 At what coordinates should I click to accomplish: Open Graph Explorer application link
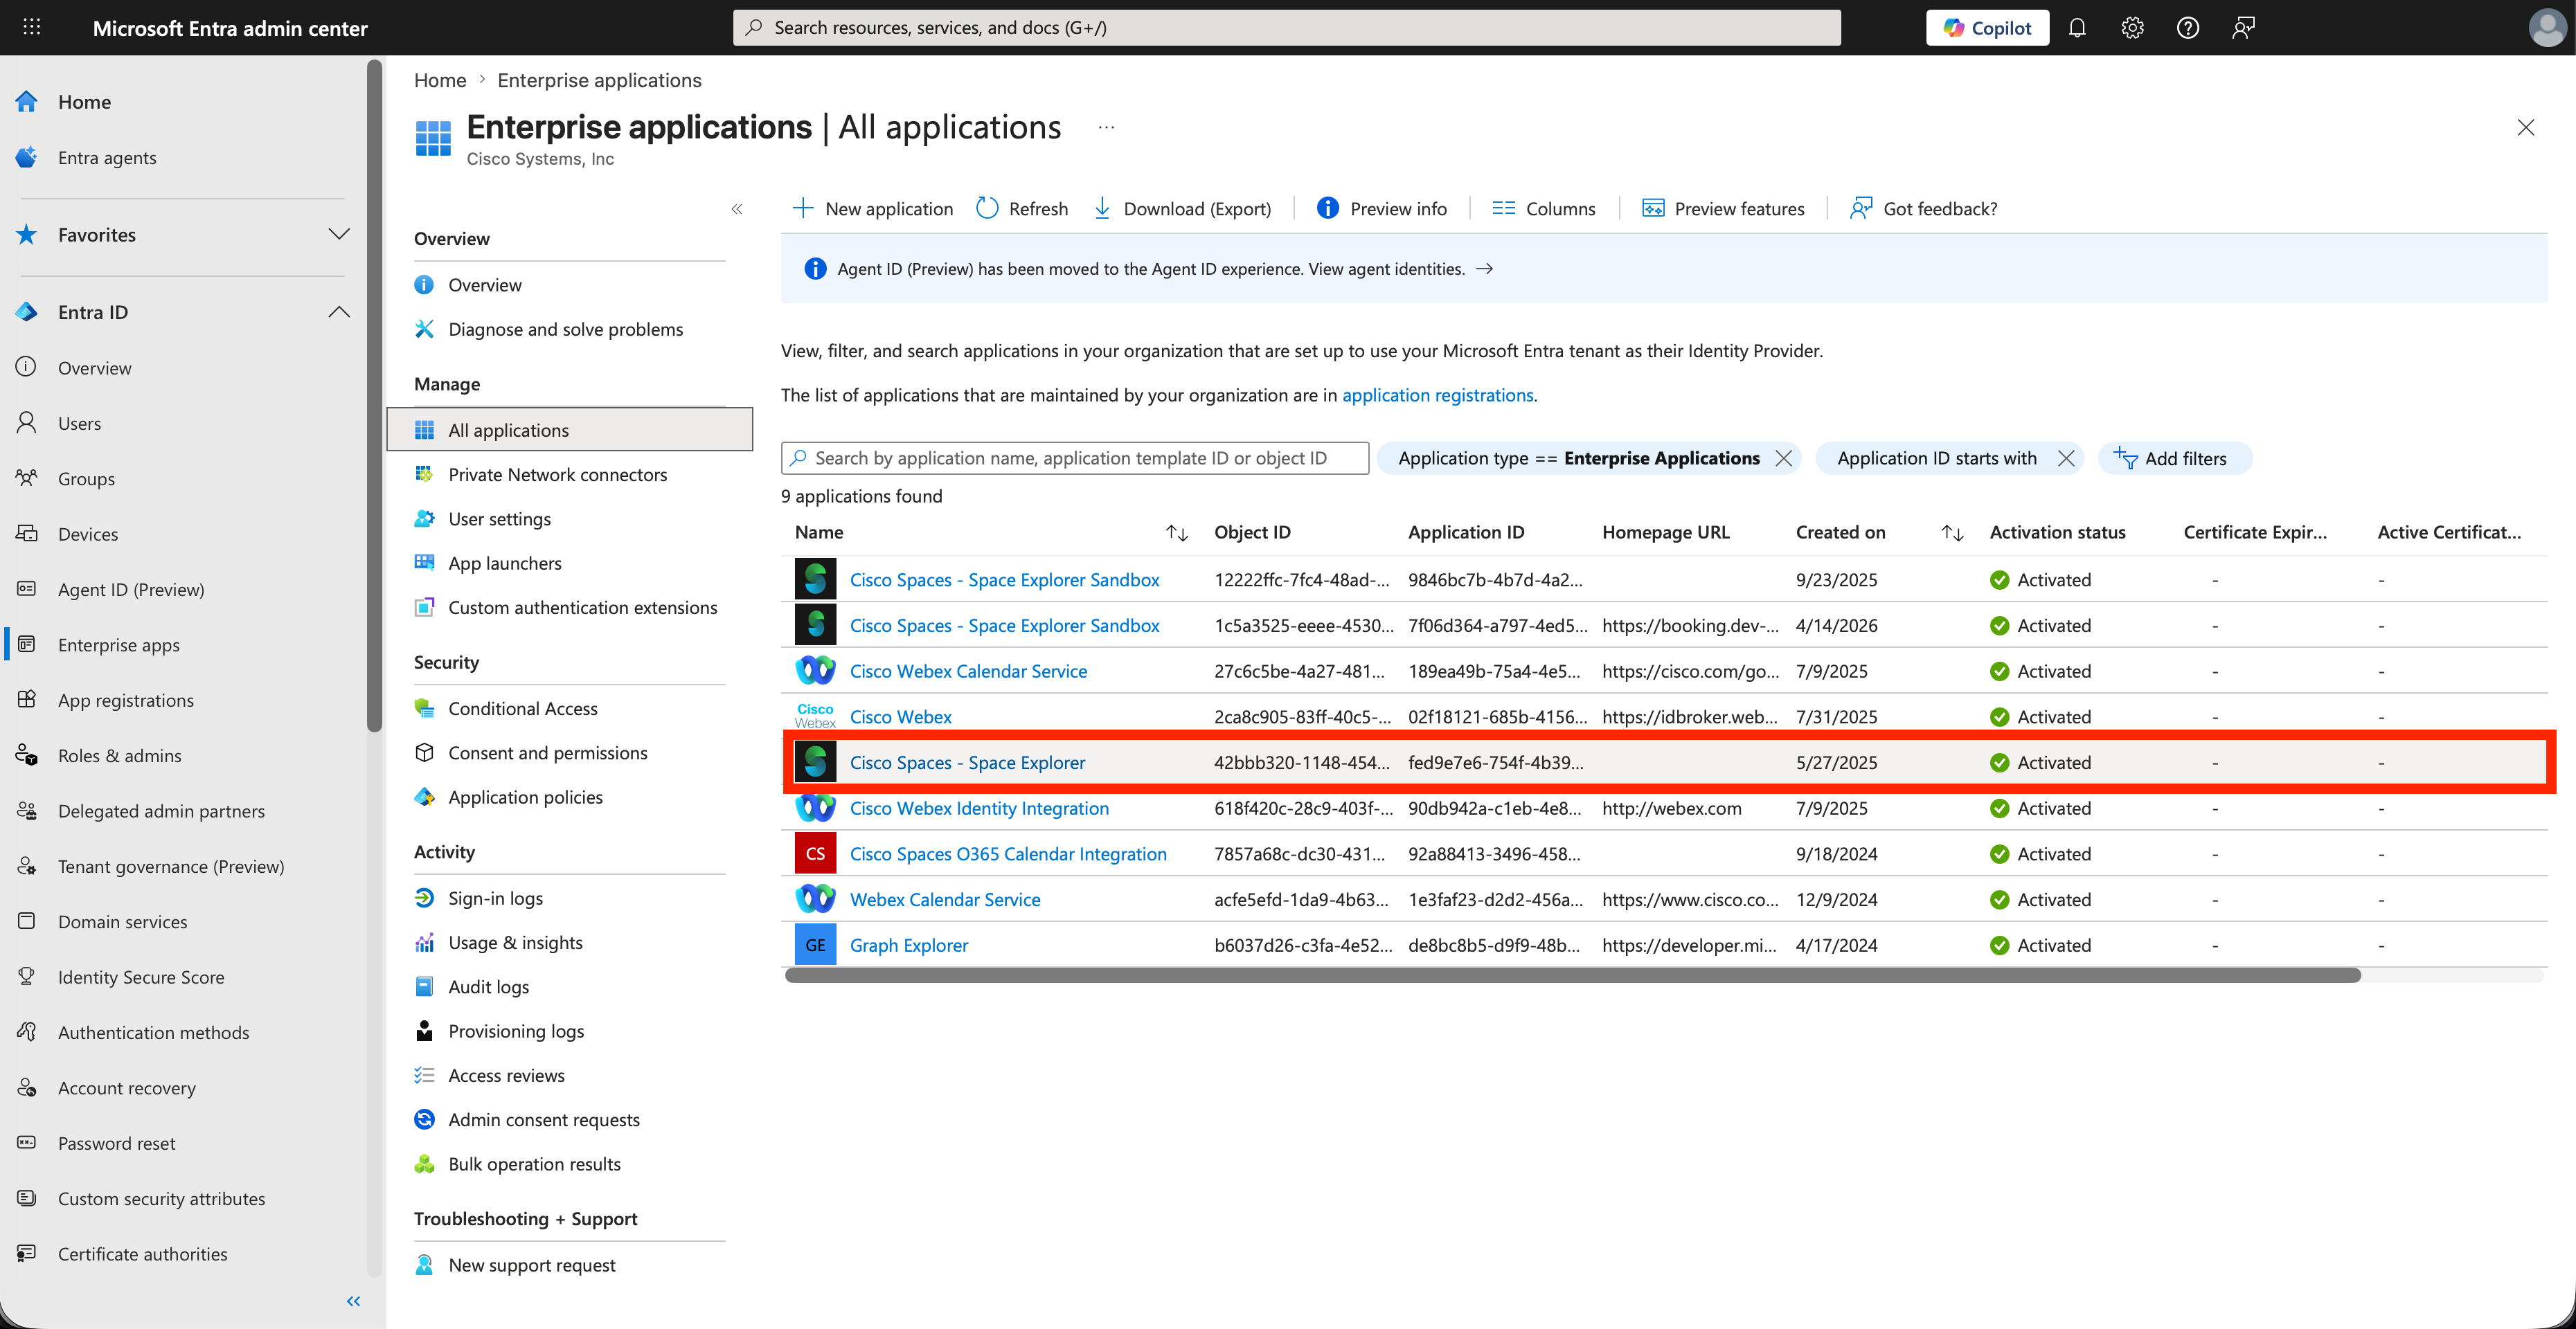908,944
